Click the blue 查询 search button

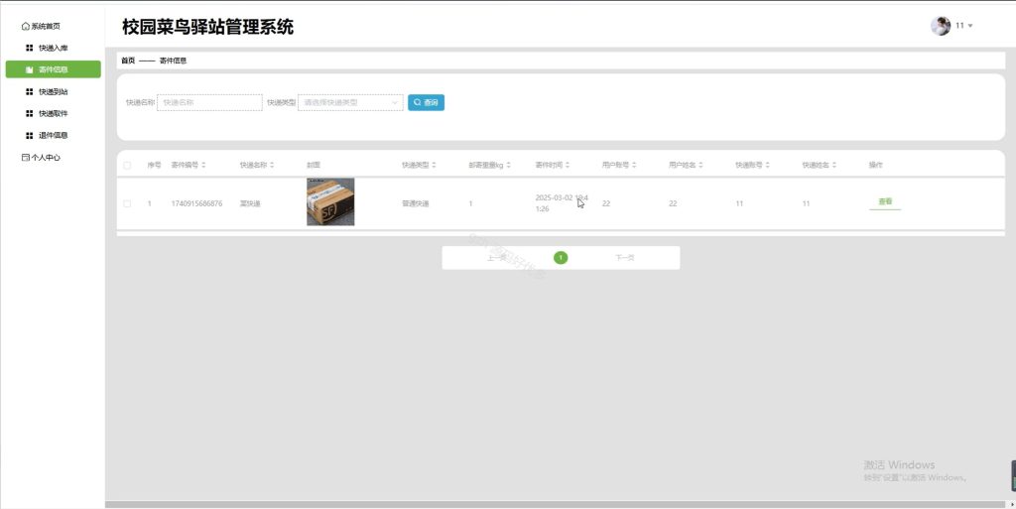point(426,102)
